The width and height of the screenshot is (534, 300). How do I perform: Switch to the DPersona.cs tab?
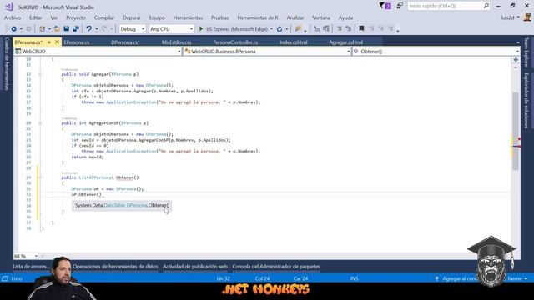(x=125, y=42)
